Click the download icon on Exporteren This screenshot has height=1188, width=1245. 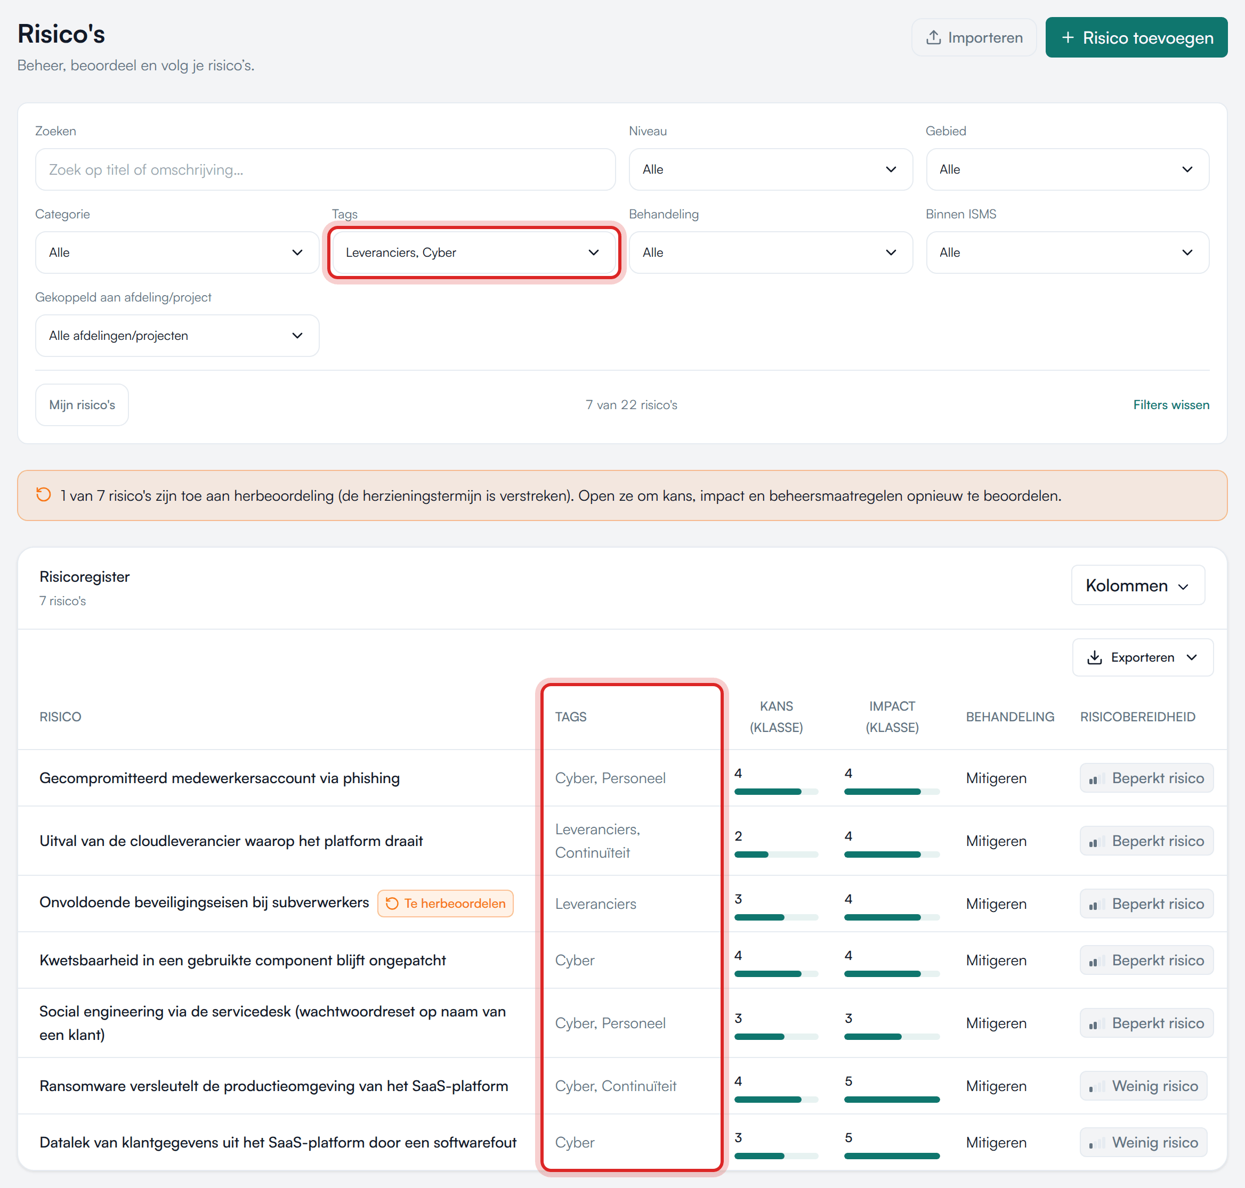coord(1094,657)
